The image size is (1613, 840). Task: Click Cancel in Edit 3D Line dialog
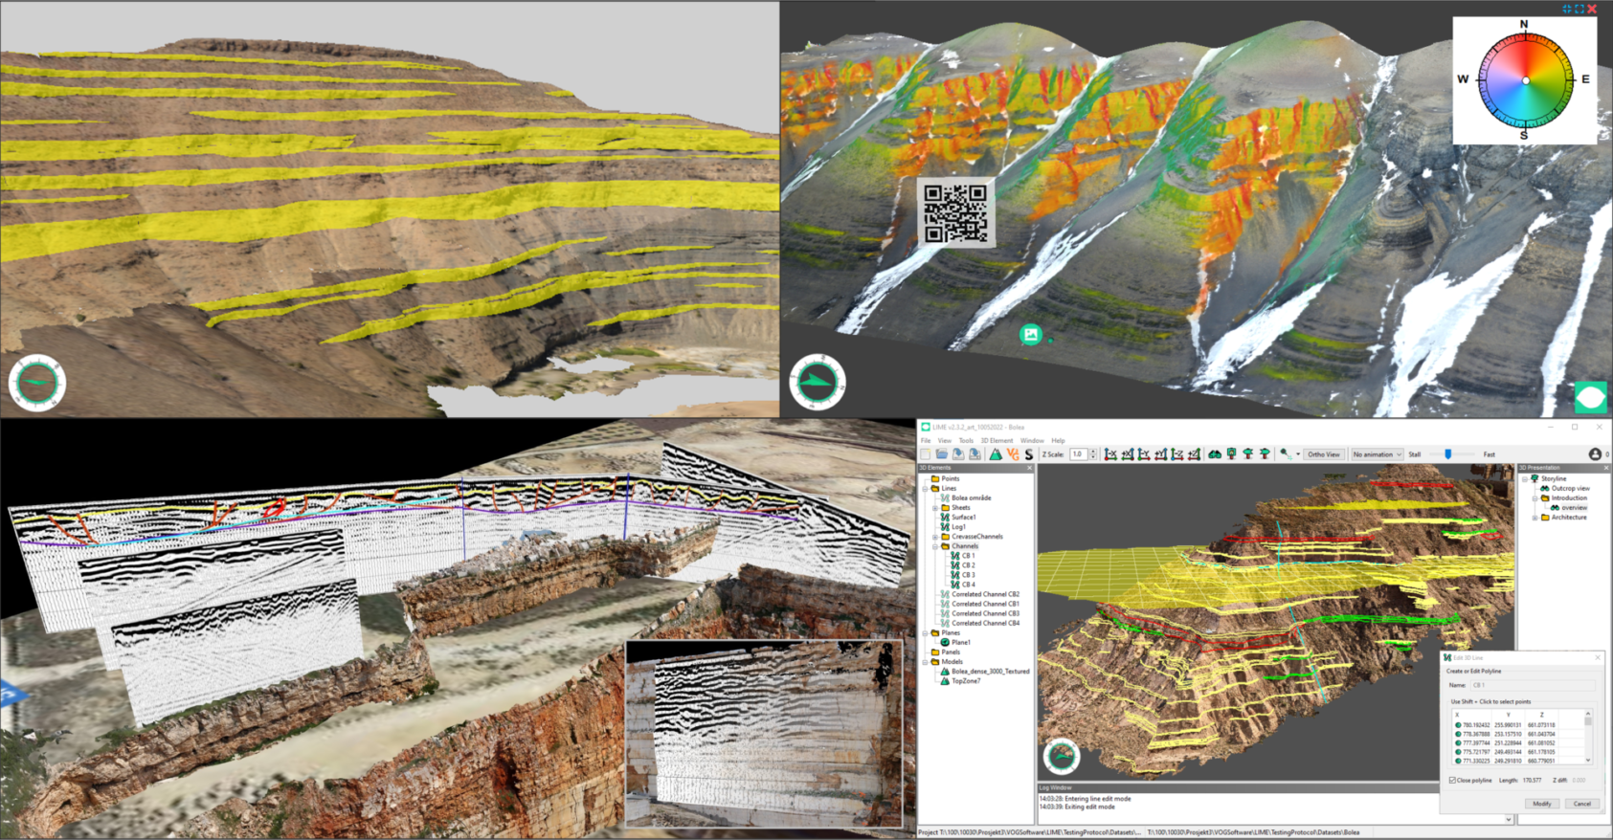coord(1582,804)
